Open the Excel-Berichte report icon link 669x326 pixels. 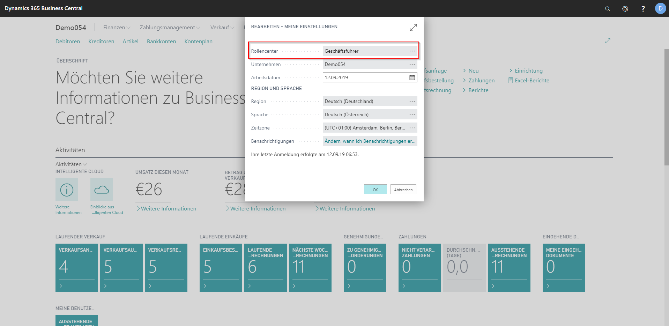tap(529, 80)
